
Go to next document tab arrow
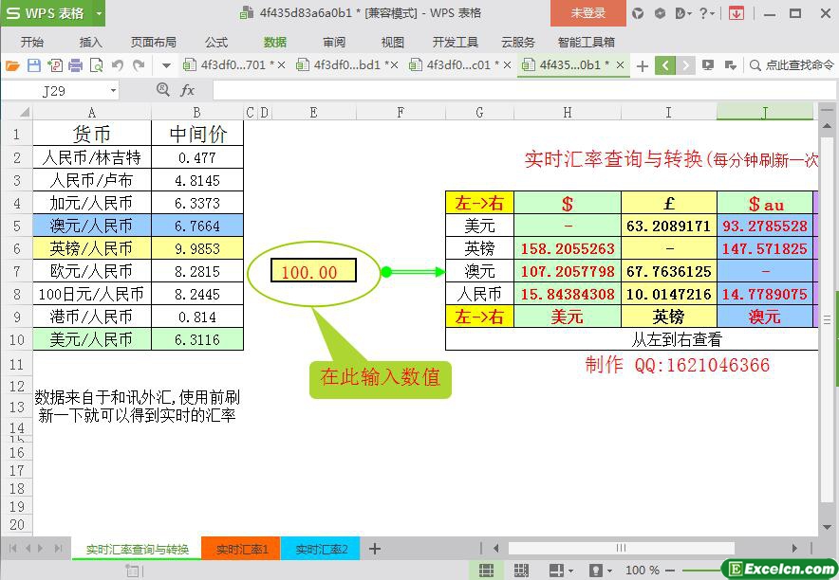(685, 65)
